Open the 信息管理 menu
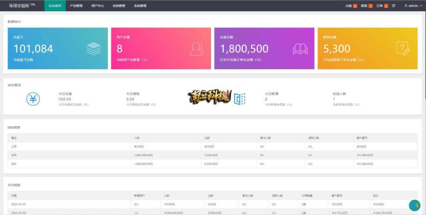The width and height of the screenshot is (426, 215). point(119,6)
